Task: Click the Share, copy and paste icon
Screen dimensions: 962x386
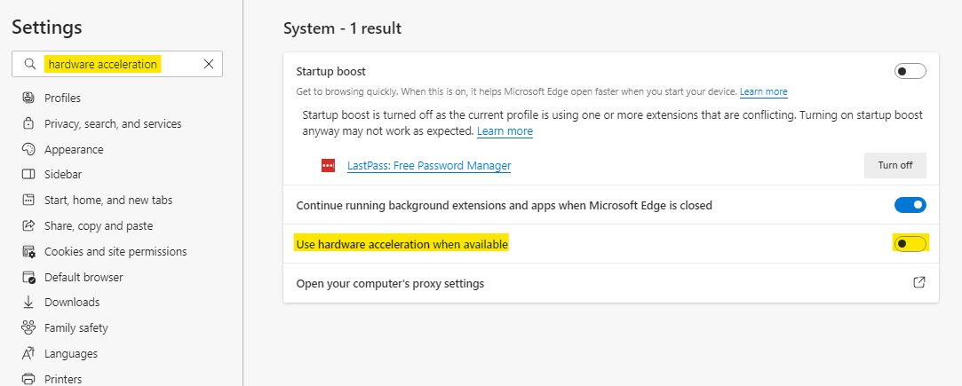Action: (28, 225)
